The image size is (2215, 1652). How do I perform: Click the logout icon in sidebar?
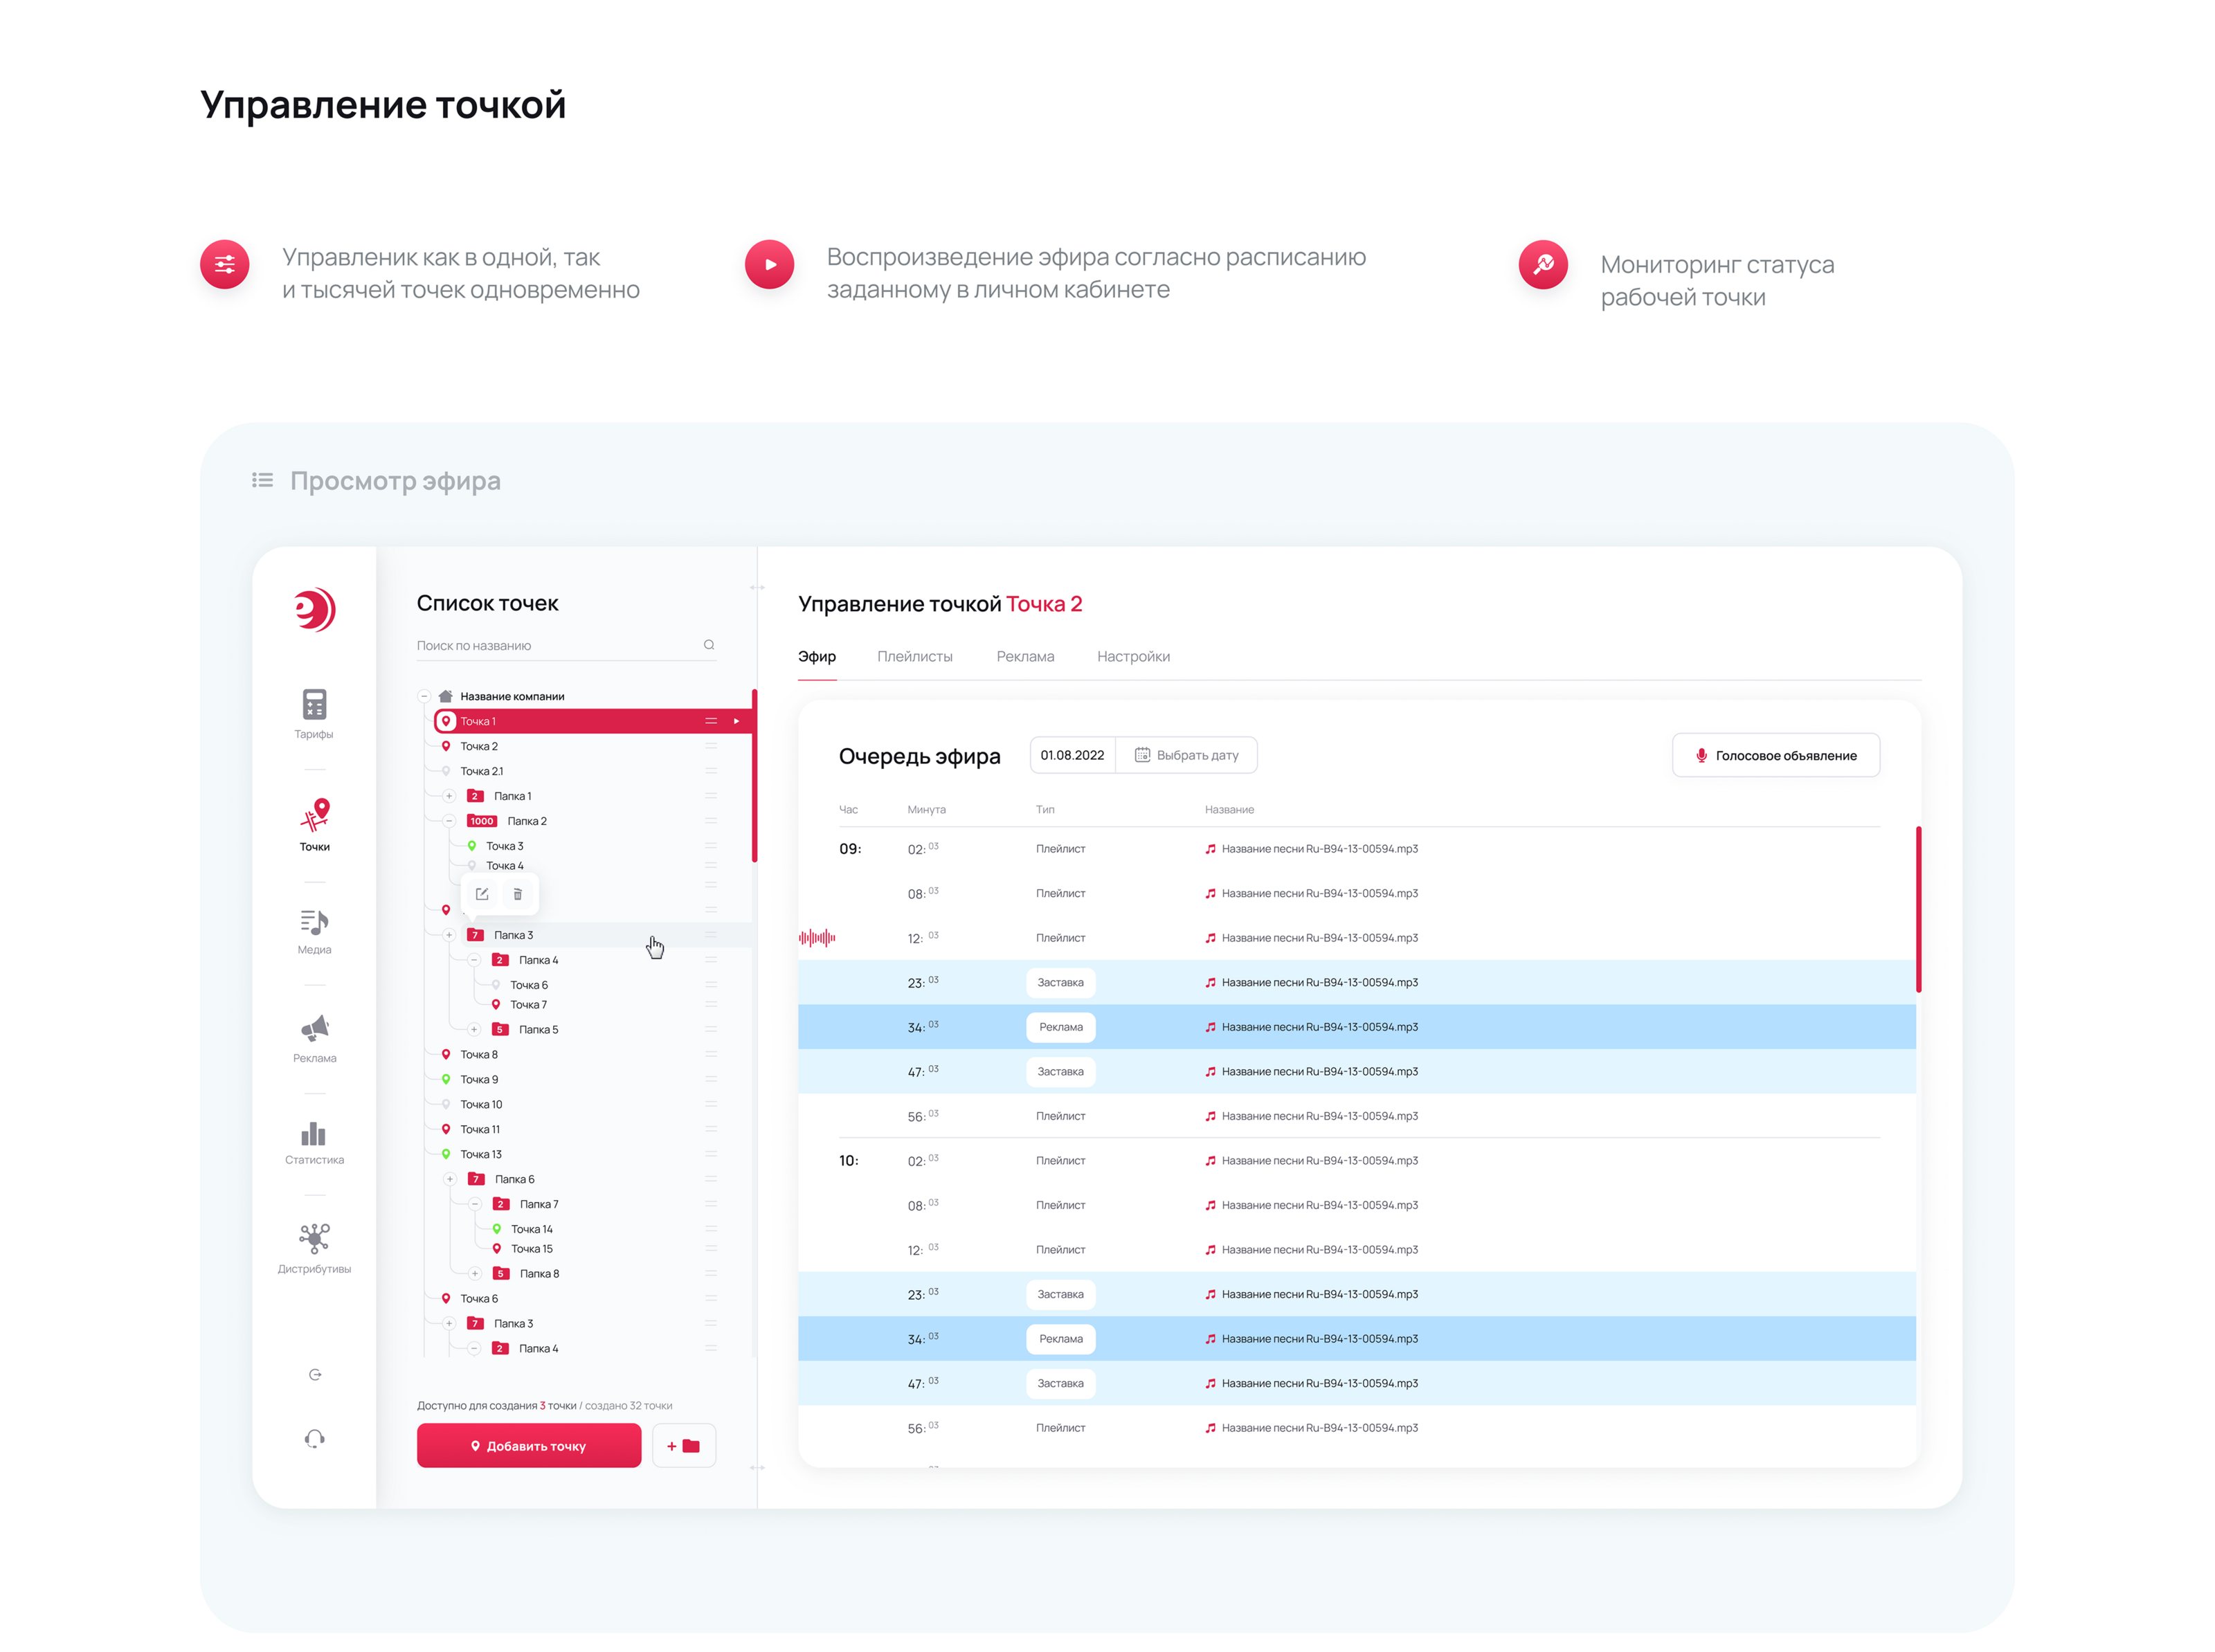pos(315,1375)
